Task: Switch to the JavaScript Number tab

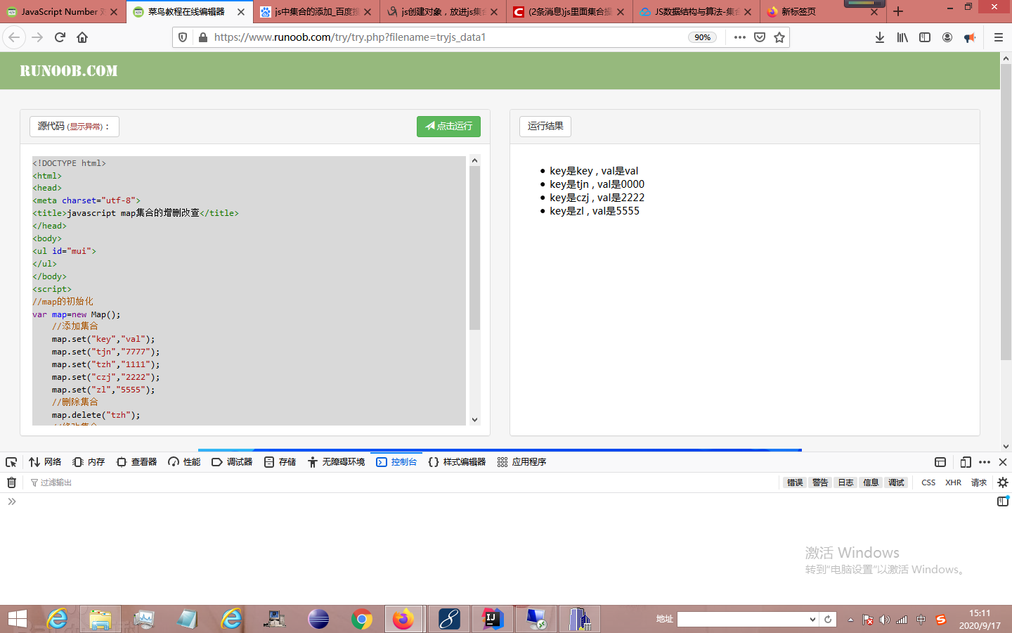Action: click(x=60, y=12)
